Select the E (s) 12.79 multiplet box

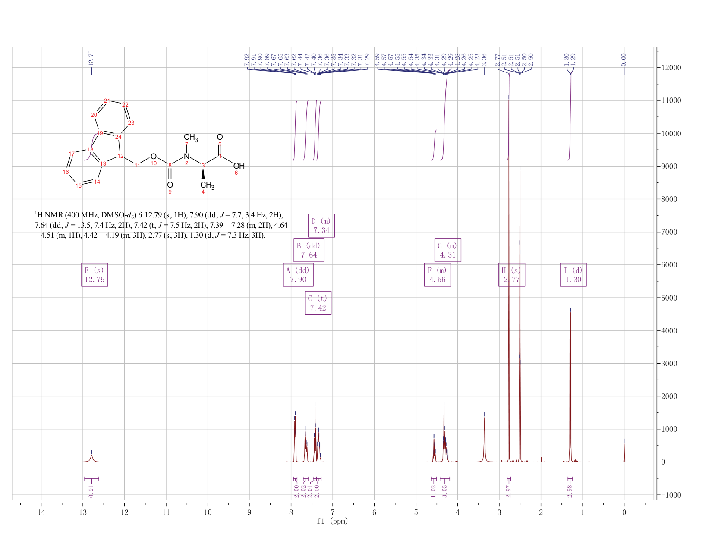[95, 275]
